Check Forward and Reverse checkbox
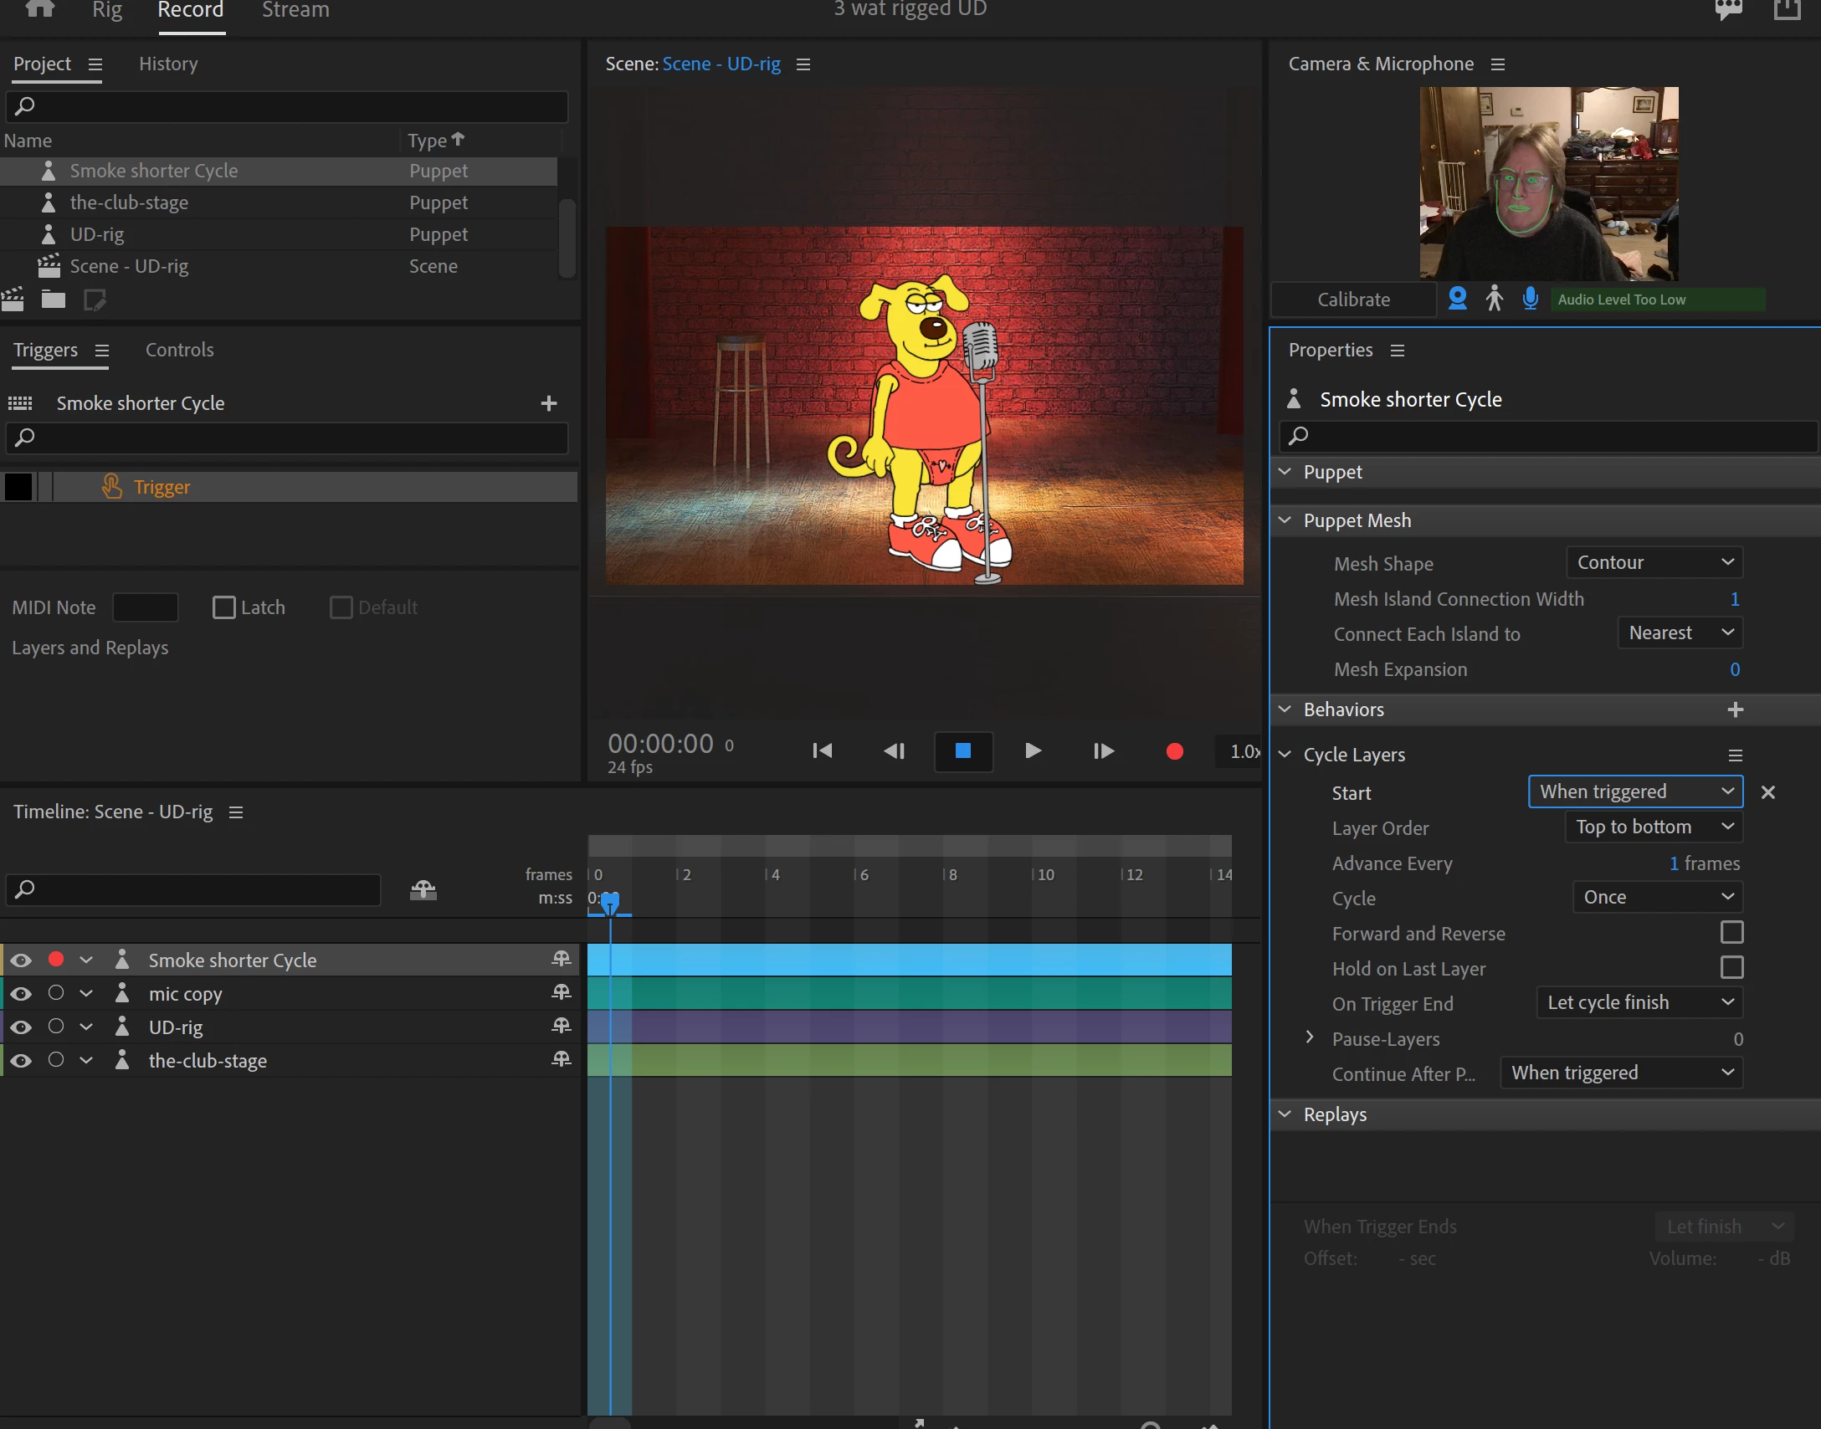 [1731, 932]
